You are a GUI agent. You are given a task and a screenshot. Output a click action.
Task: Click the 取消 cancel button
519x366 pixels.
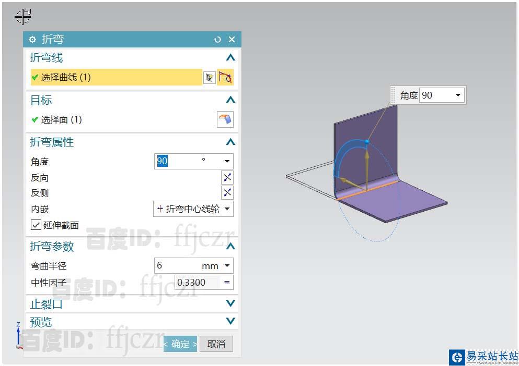[216, 344]
